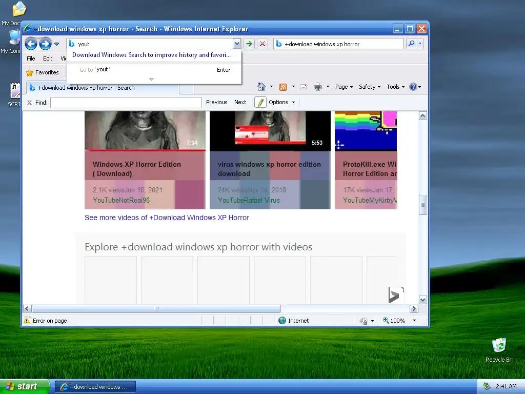Click the 'Error on page' warning icon
525x394 pixels.
click(27, 321)
